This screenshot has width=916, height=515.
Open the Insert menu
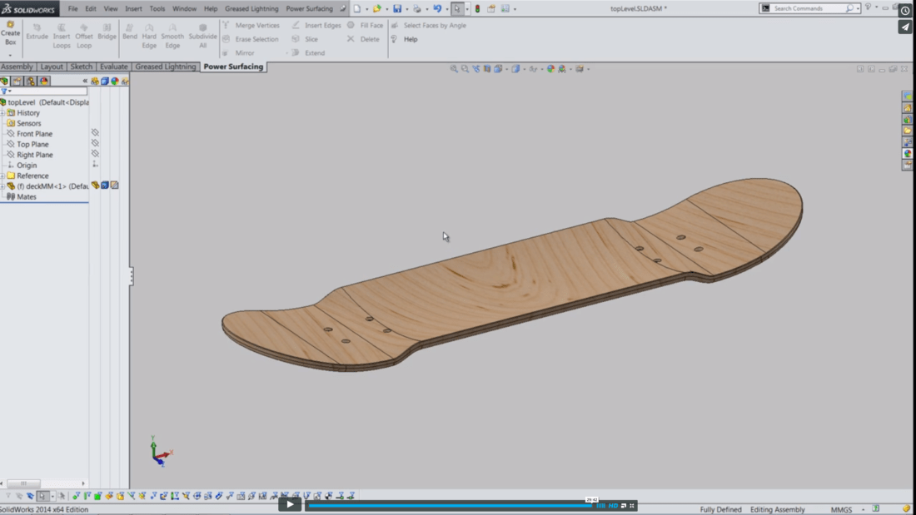coord(133,8)
